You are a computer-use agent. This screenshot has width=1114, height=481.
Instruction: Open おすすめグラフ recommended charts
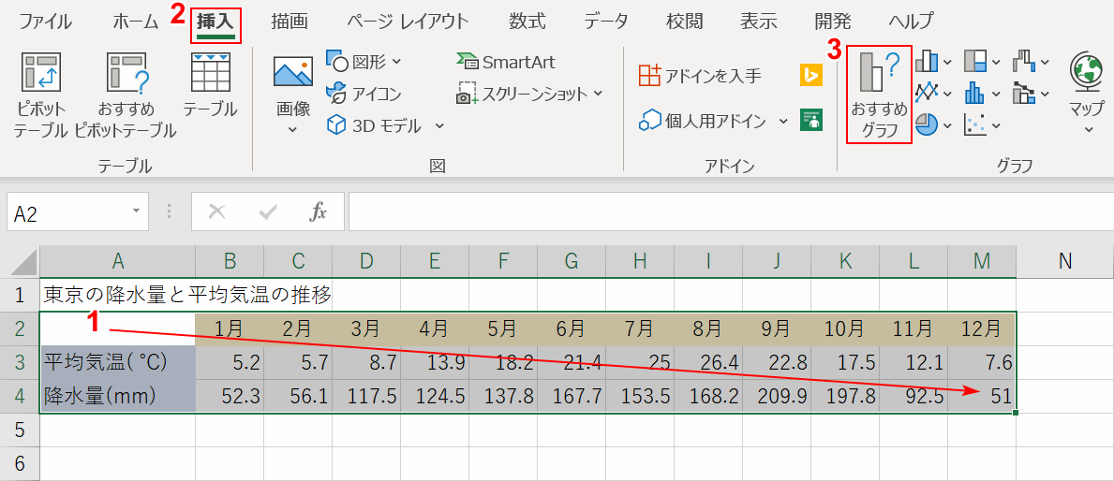coord(880,94)
